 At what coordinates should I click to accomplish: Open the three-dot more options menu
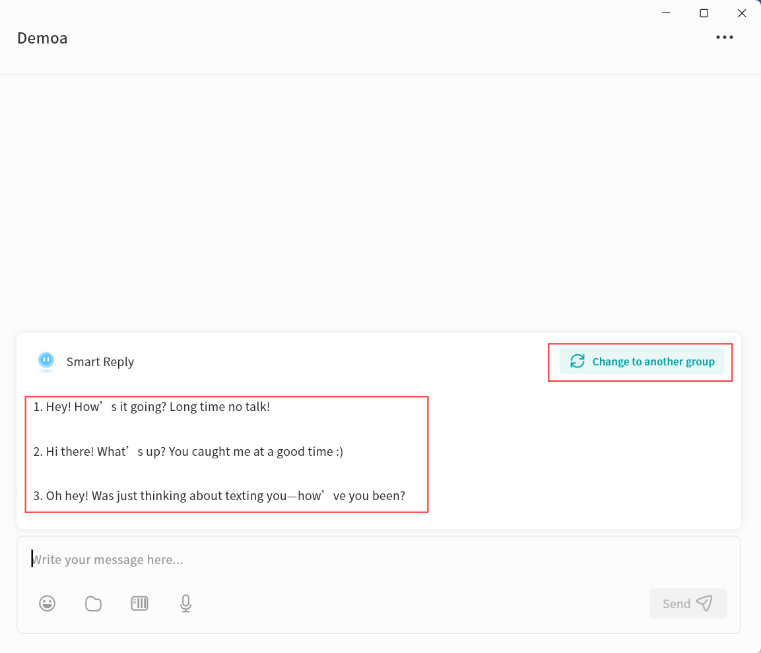click(724, 38)
